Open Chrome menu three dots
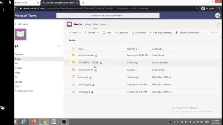 219,8
